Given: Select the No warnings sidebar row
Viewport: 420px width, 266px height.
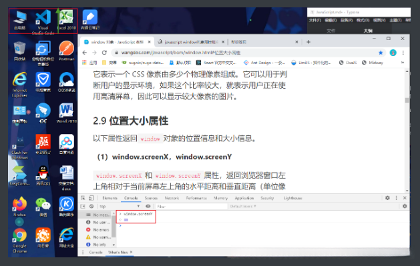Looking at the screenshot, I should tap(98, 237).
